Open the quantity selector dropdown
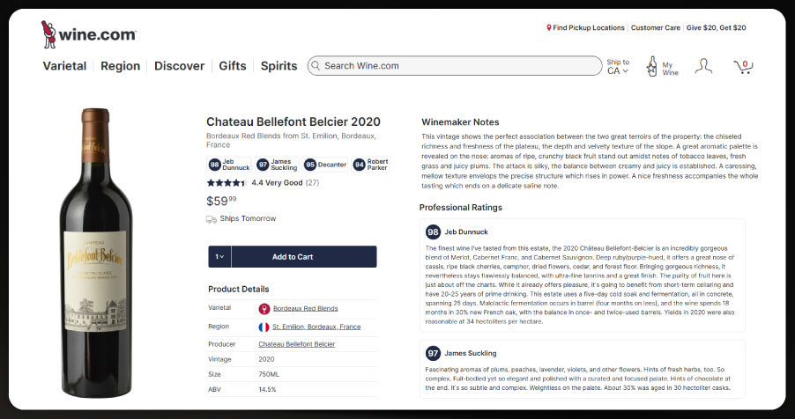Viewport: 795px width, 419px height. (x=219, y=257)
